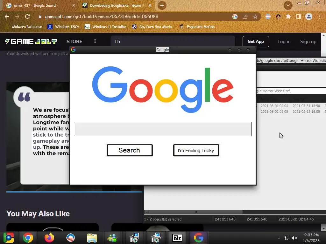Open Firefox from the taskbar

click(49, 238)
